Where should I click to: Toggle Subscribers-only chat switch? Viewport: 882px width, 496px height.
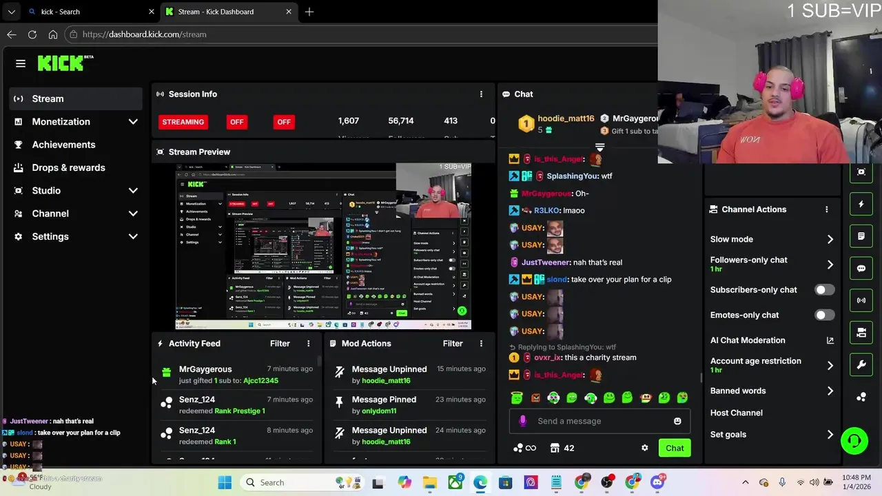[x=824, y=290]
